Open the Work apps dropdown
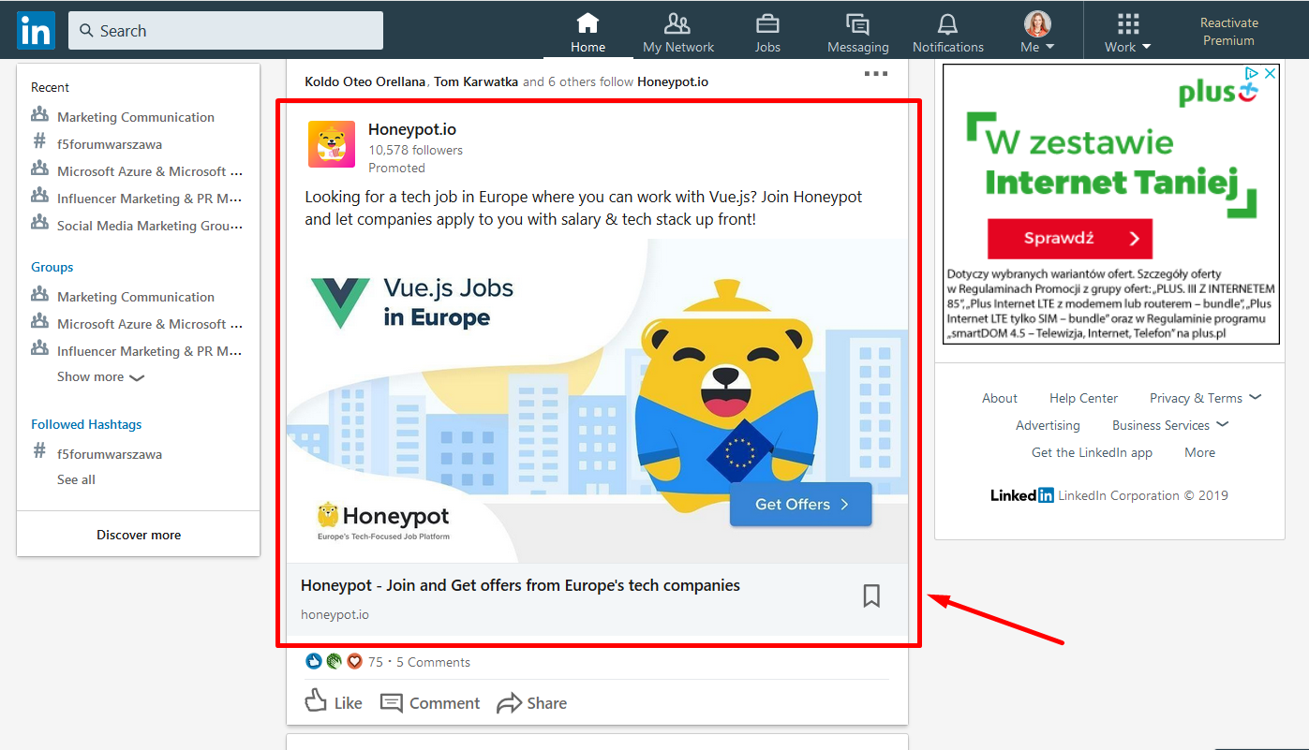The image size is (1309, 750). (x=1127, y=32)
